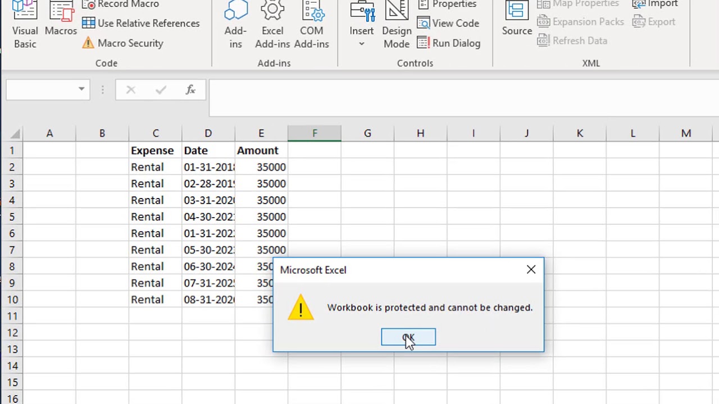Click Run Dialog in Controls
This screenshot has width=719, height=404.
(449, 43)
